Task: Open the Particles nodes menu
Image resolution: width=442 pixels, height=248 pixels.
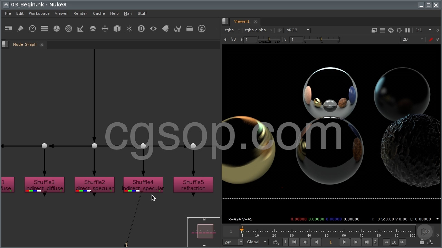Action: coord(129,29)
